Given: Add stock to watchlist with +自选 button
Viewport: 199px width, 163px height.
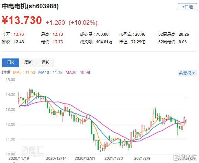Looking at the screenshot, I should click(187, 7).
